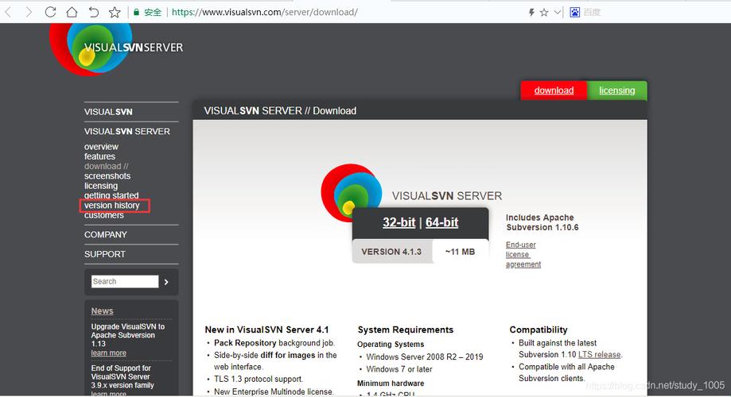The image size is (731, 397).
Task: Submit search with arrow button
Action: 166,282
